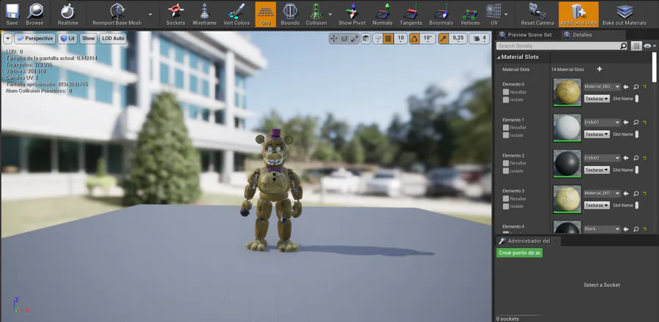Open rotation snap value 10° dropdown
This screenshot has height=322, width=659.
click(x=428, y=39)
